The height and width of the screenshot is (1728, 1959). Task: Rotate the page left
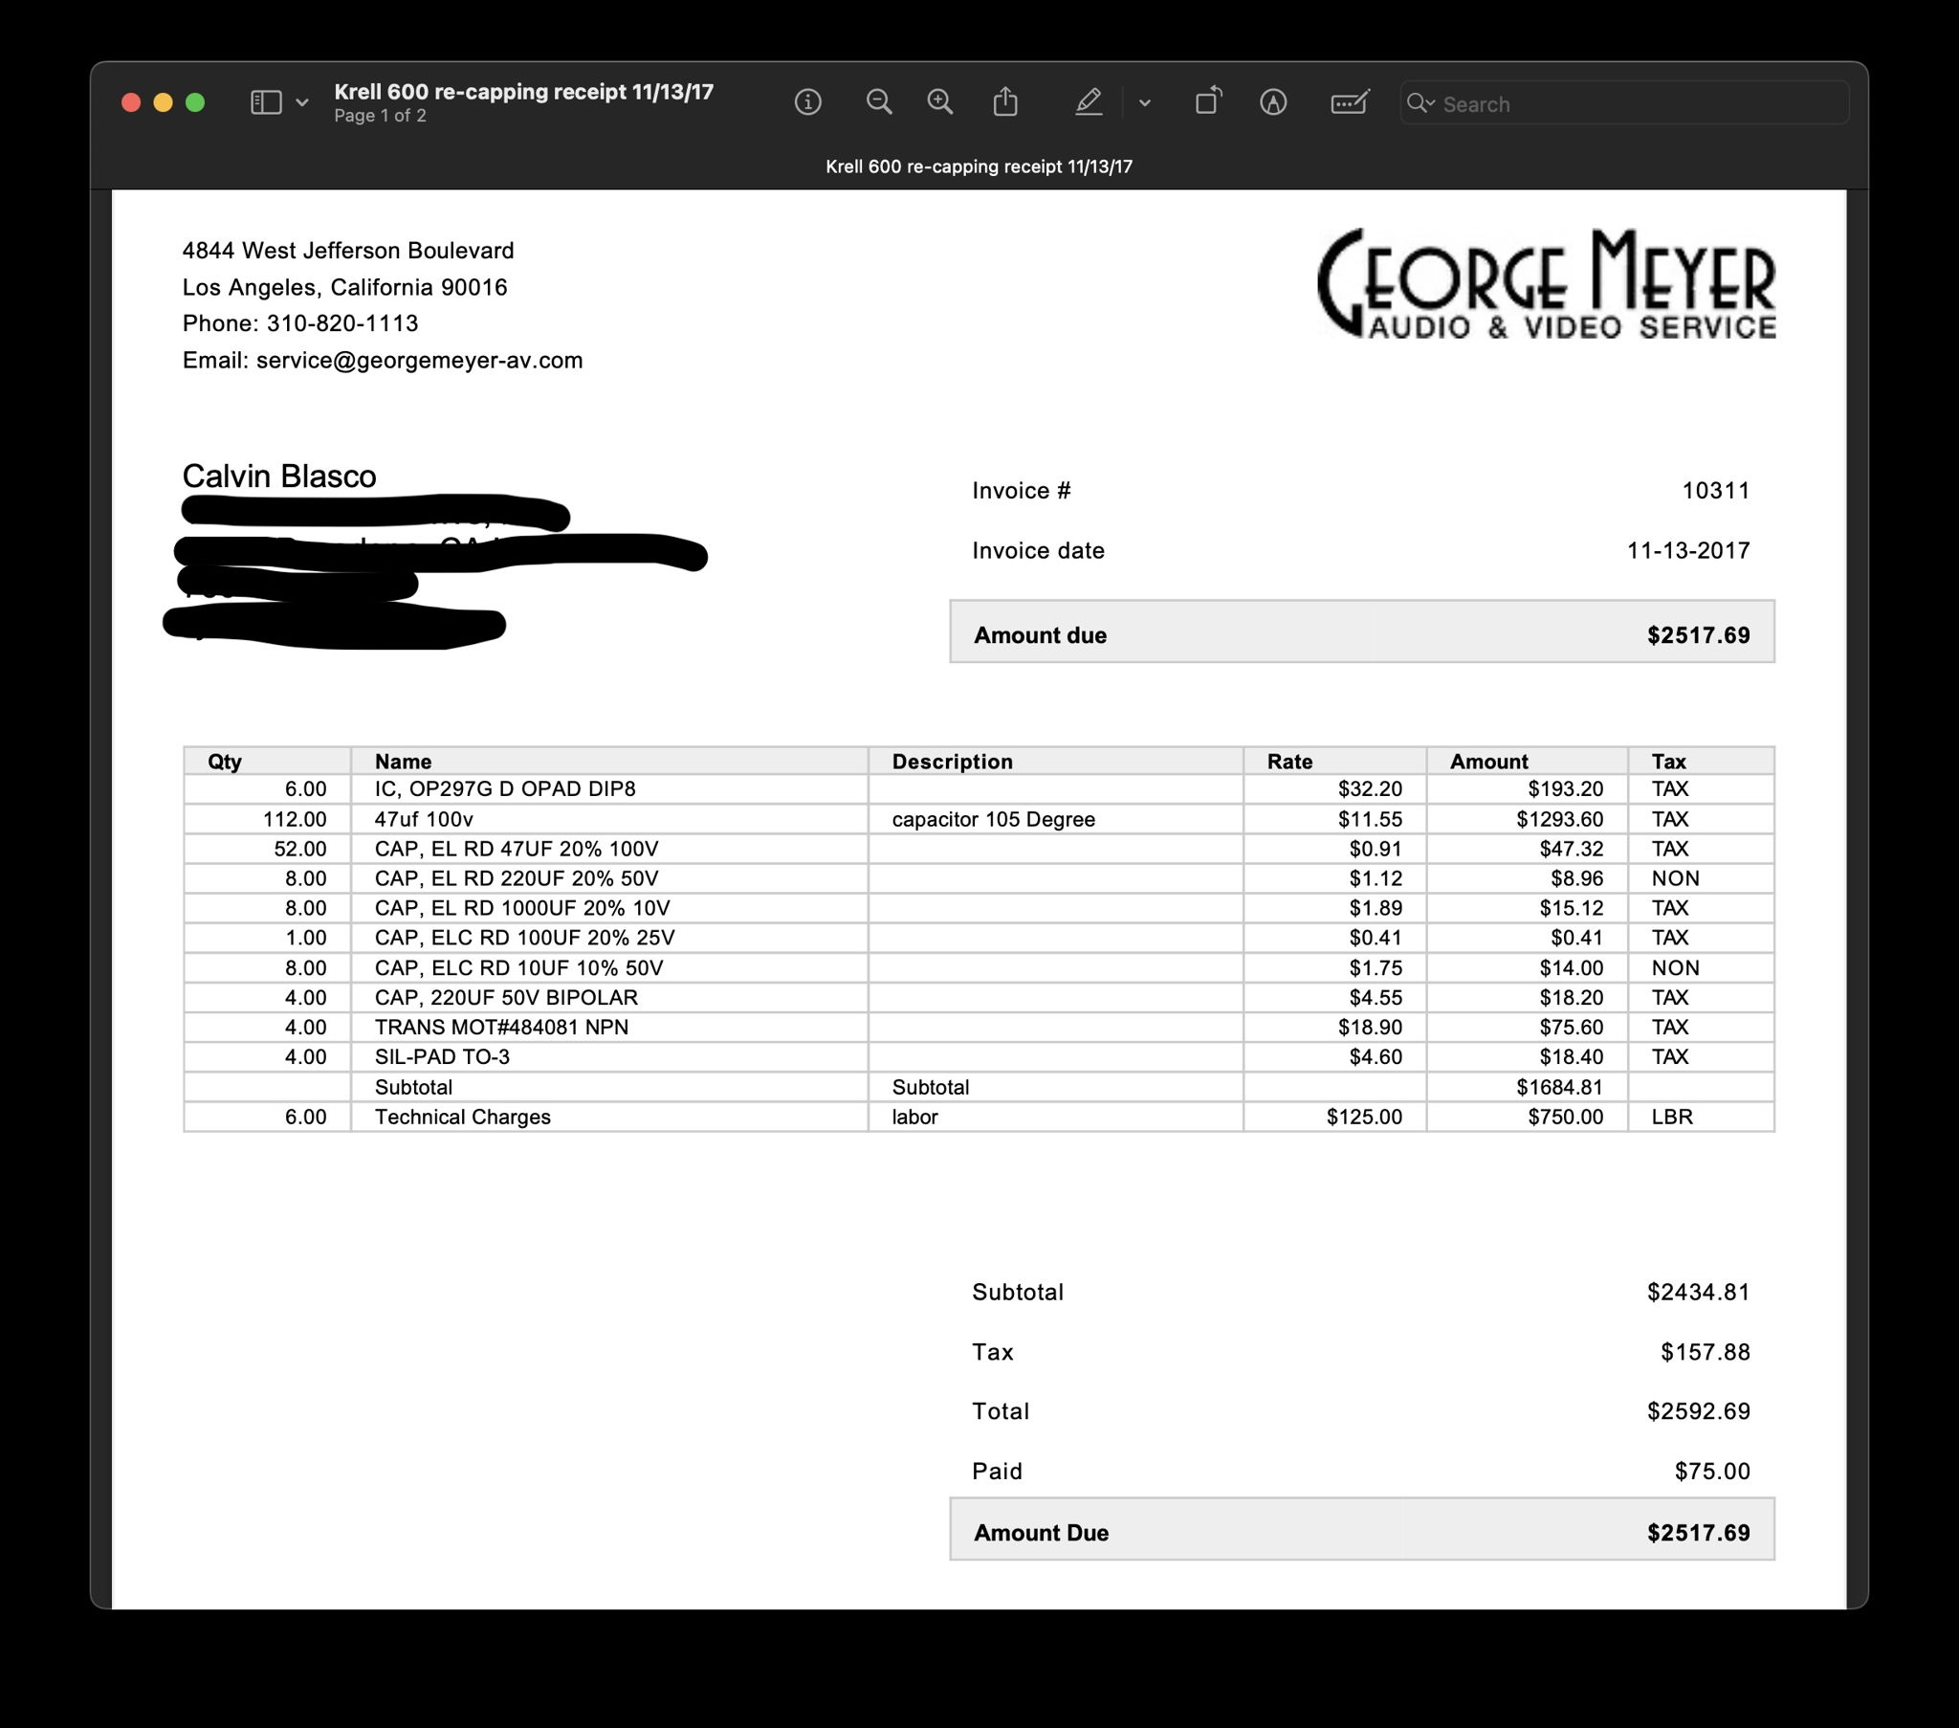click(1207, 100)
